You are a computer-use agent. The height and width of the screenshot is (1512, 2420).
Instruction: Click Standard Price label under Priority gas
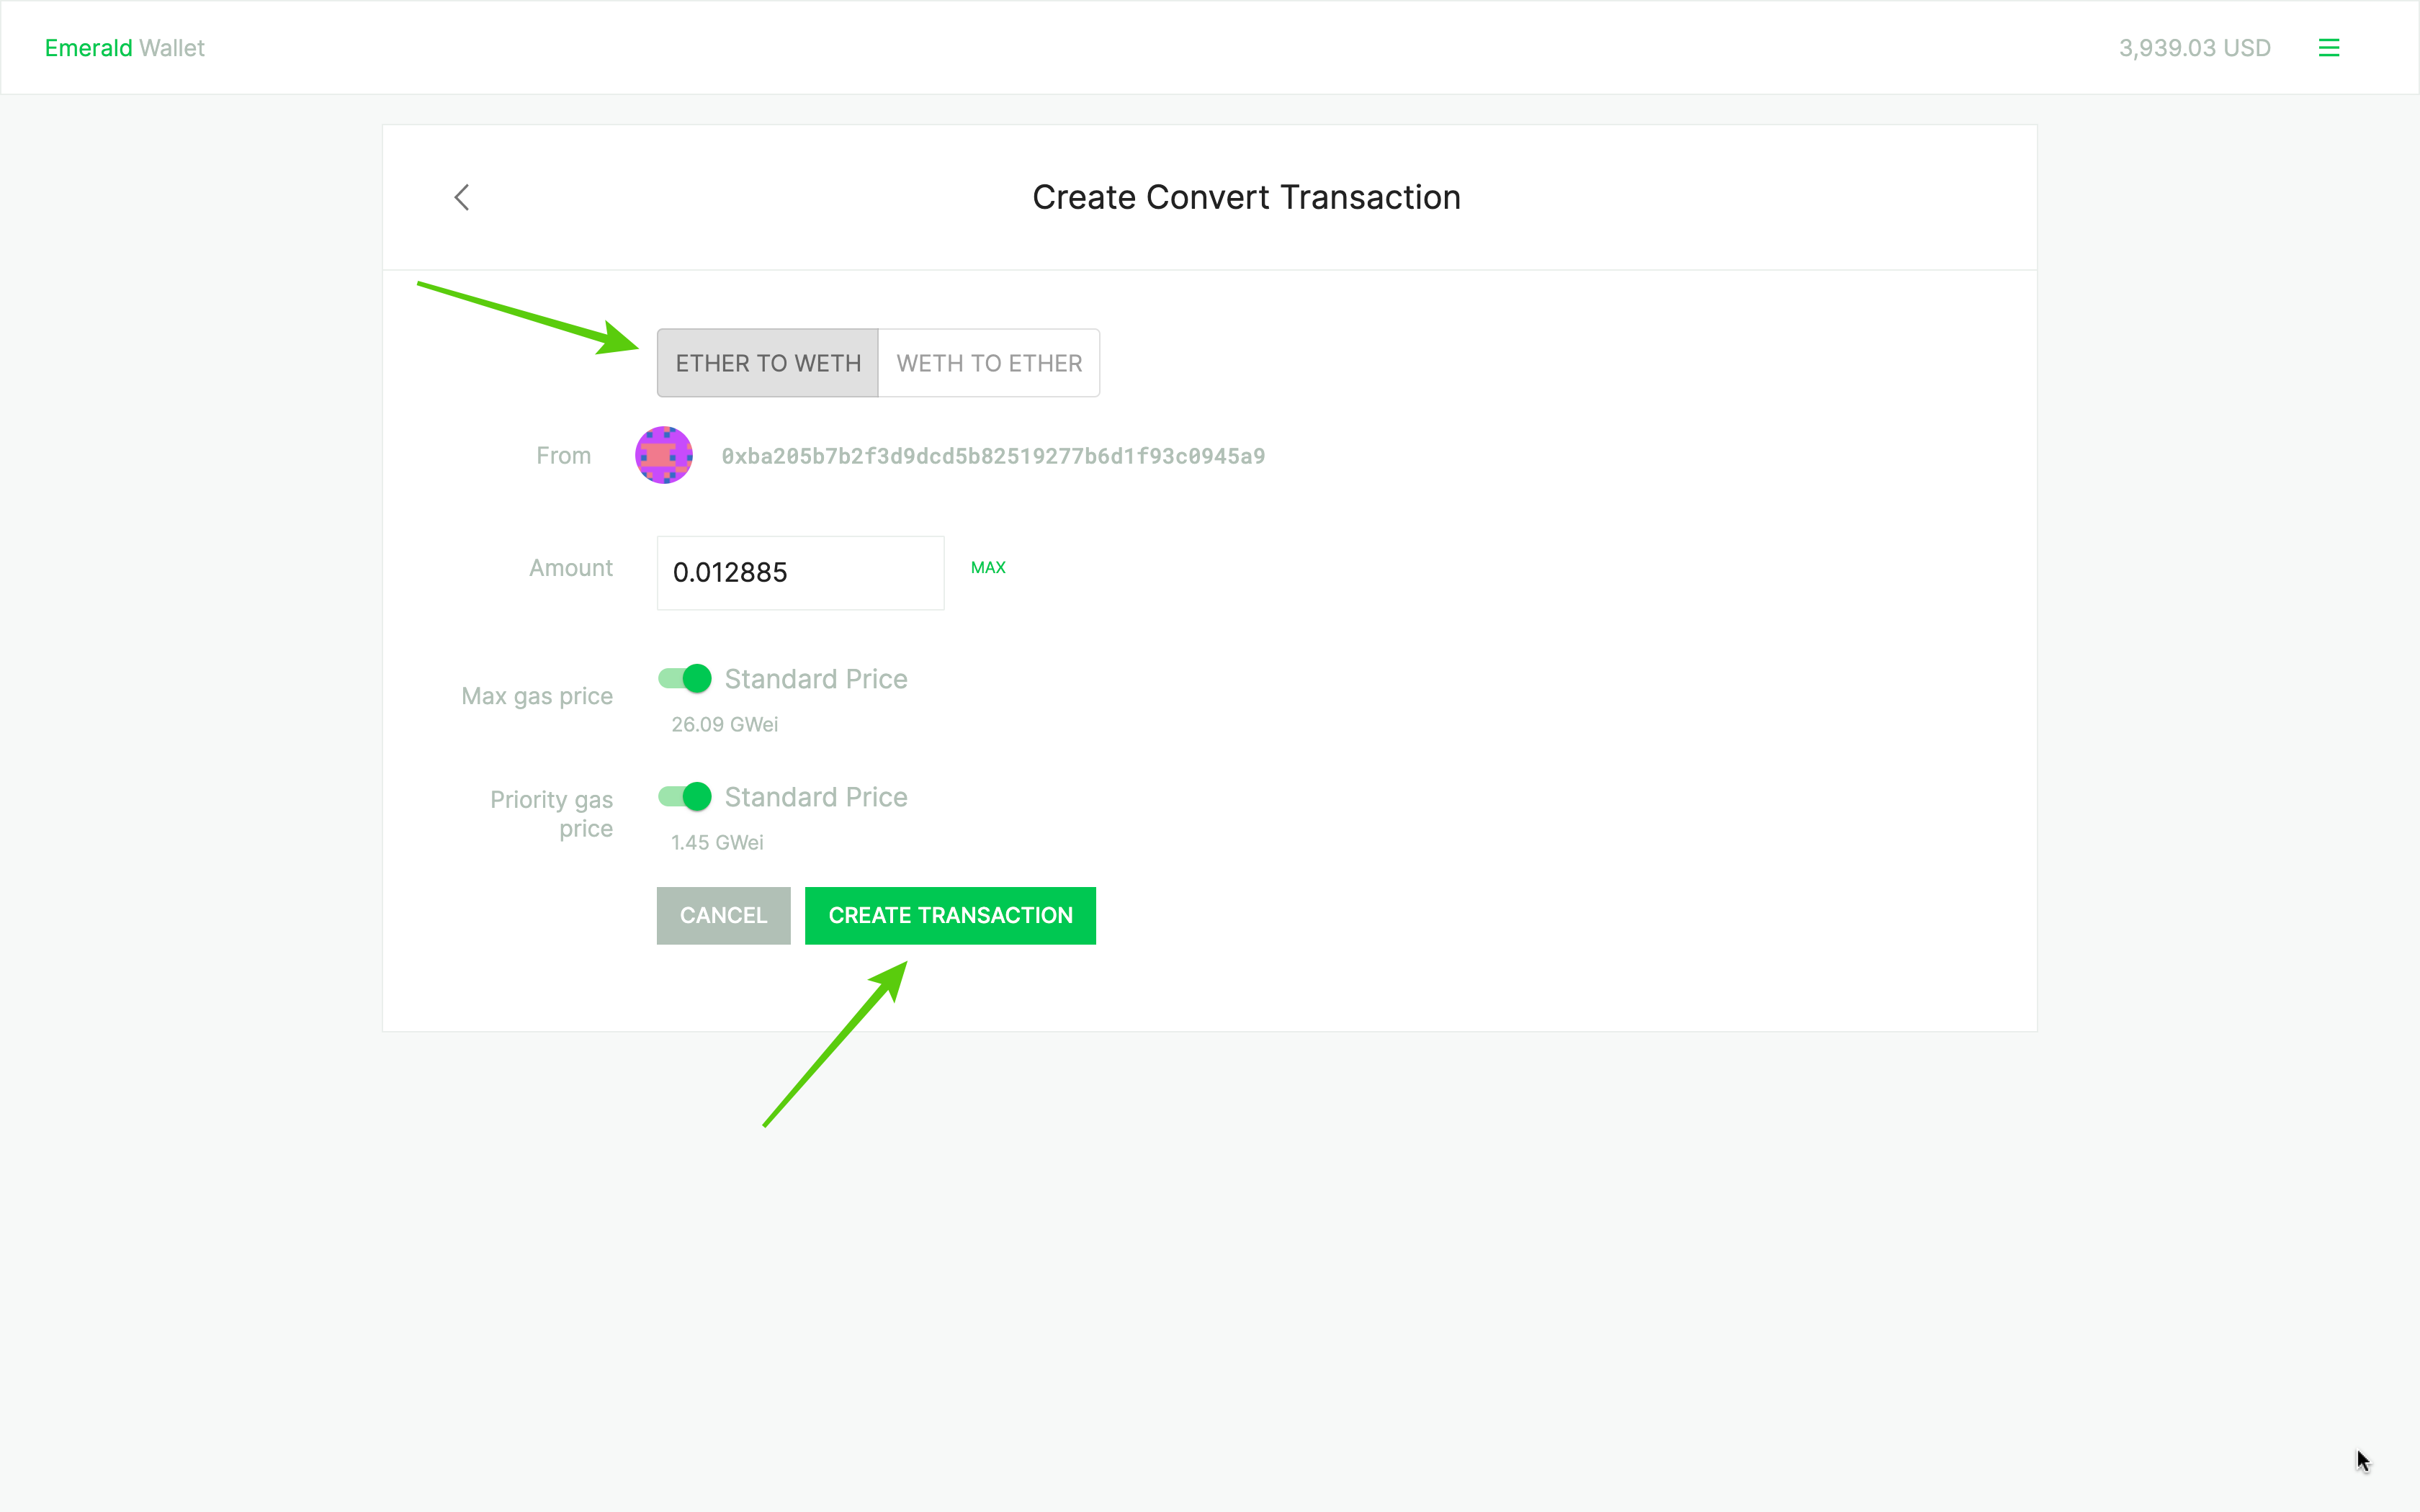tap(816, 797)
